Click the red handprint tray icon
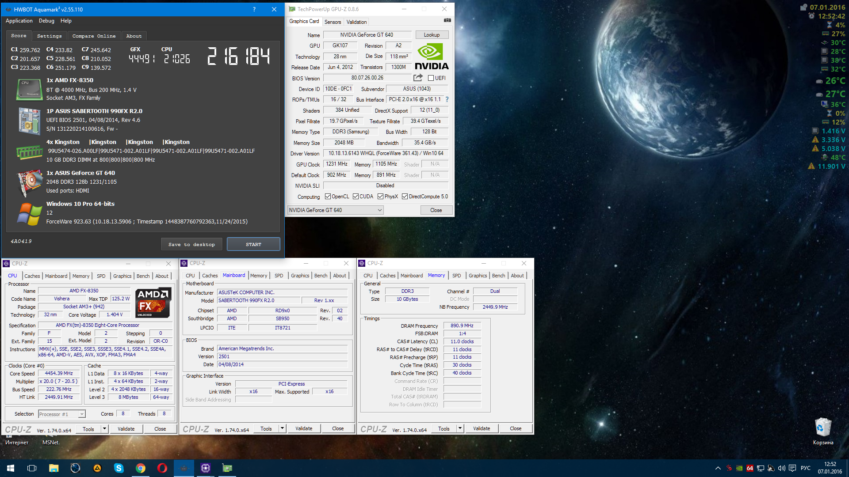This screenshot has height=477, width=849. (x=728, y=468)
